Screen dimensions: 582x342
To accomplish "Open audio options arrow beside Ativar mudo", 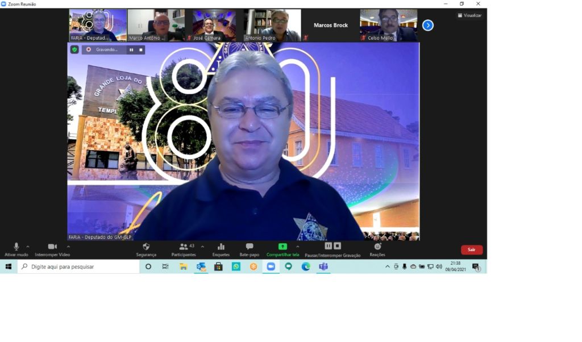I will [28, 247].
